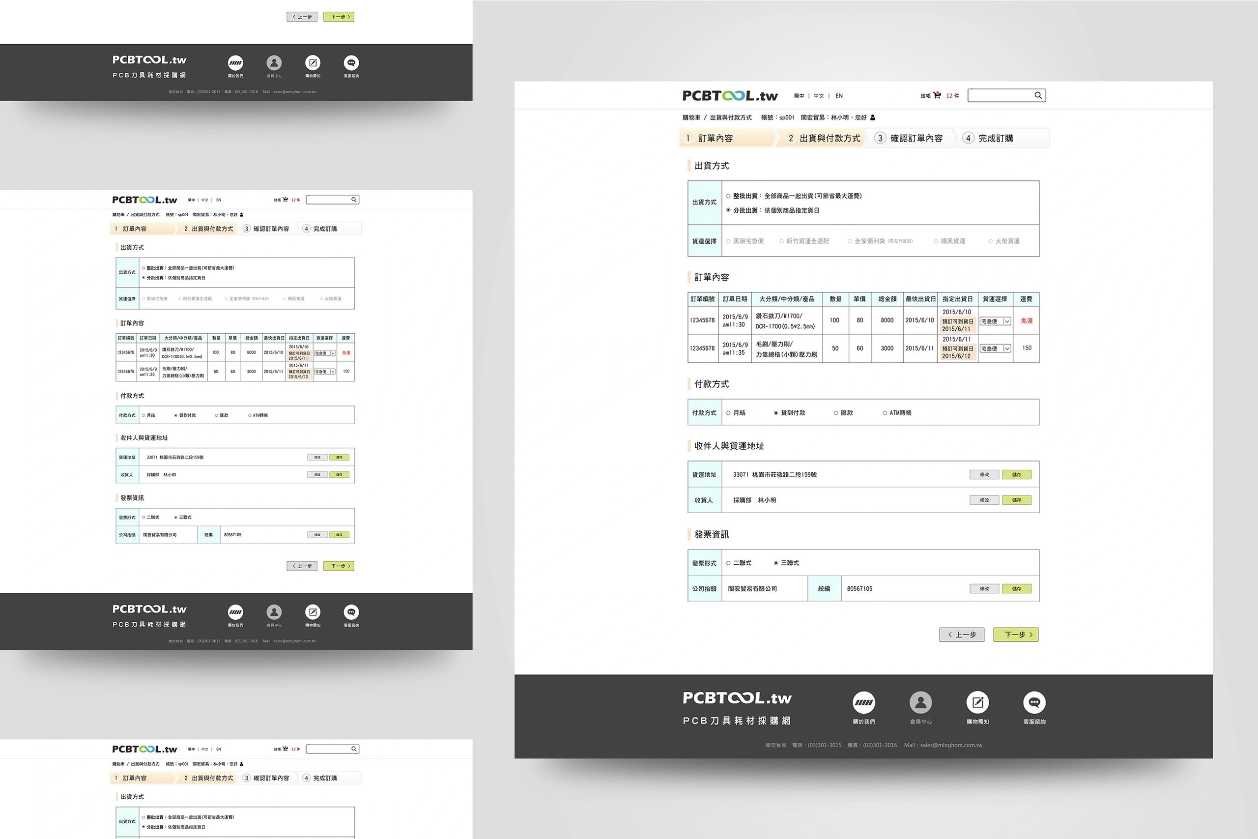Image resolution: width=1258 pixels, height=839 pixels.
Task: Choose the ATM轉帳 payment option in the large page
Action: 885,413
